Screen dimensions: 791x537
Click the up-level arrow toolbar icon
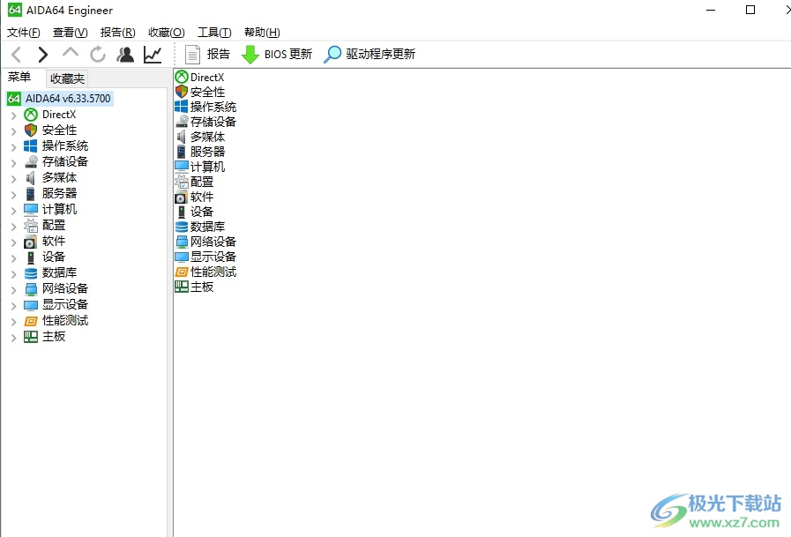click(x=71, y=52)
